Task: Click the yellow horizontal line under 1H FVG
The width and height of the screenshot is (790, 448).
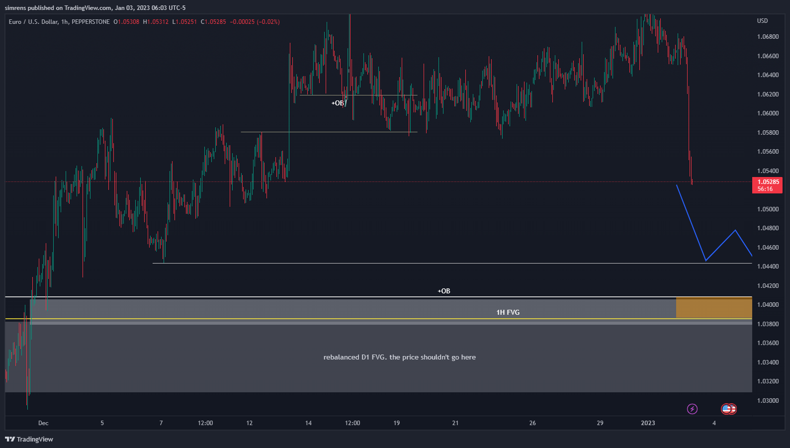Action: coord(378,319)
